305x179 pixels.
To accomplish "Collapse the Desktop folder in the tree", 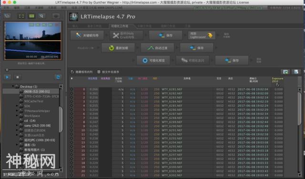I will 13,86.
